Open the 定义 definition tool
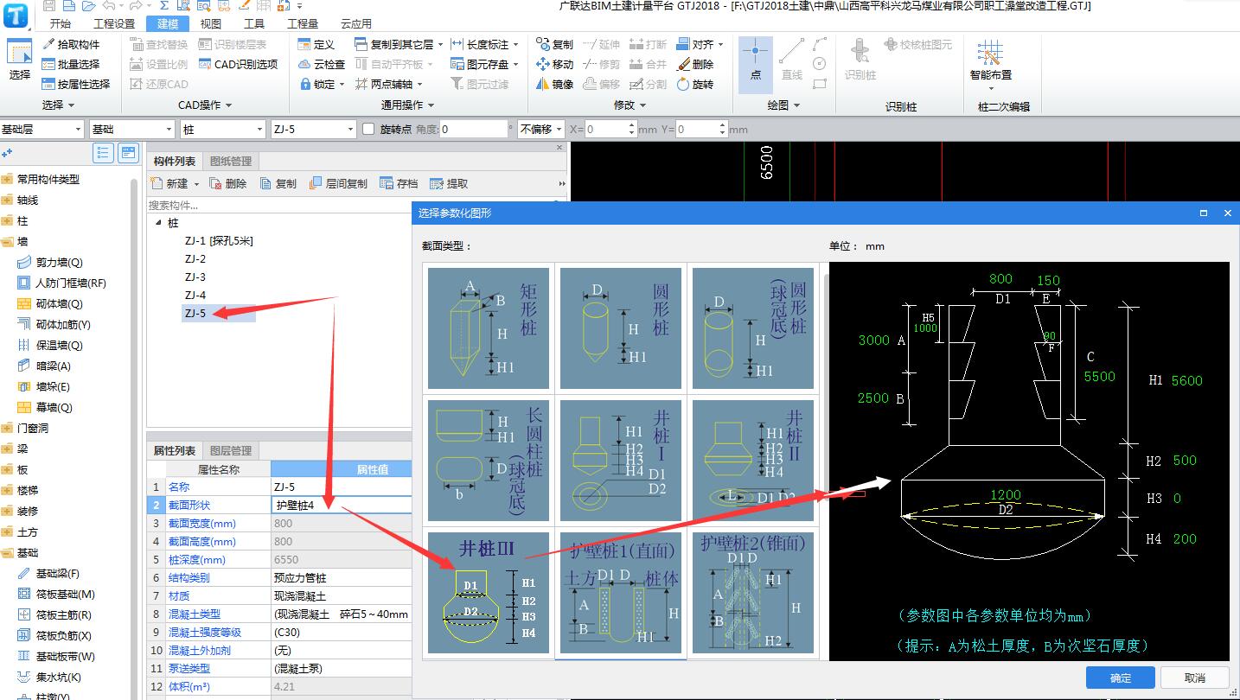The image size is (1240, 700). coord(316,44)
